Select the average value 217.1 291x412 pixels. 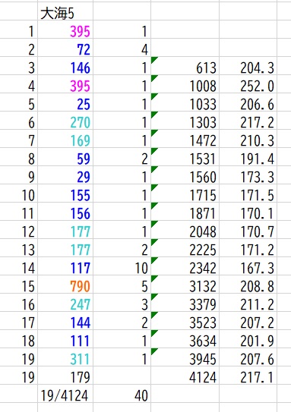point(257,378)
